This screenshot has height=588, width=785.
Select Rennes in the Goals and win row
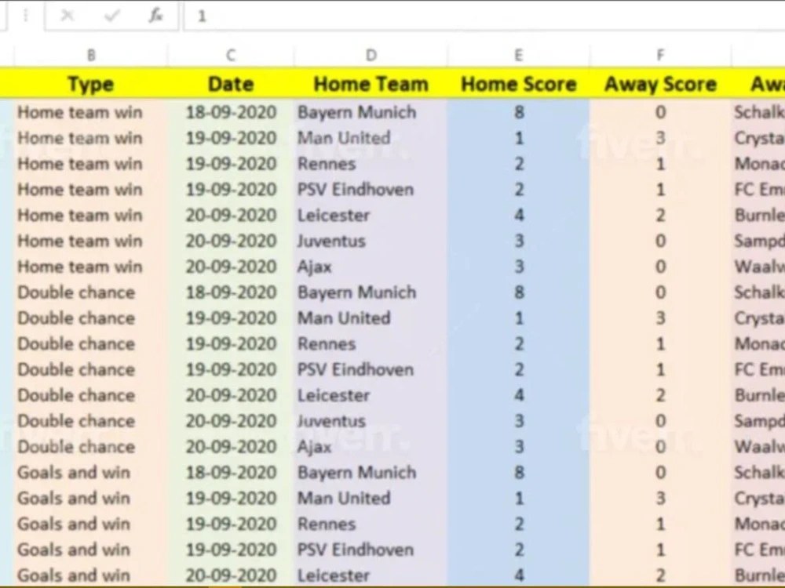pos(371,524)
